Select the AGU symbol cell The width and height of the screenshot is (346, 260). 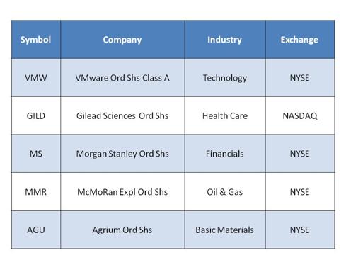point(36,230)
